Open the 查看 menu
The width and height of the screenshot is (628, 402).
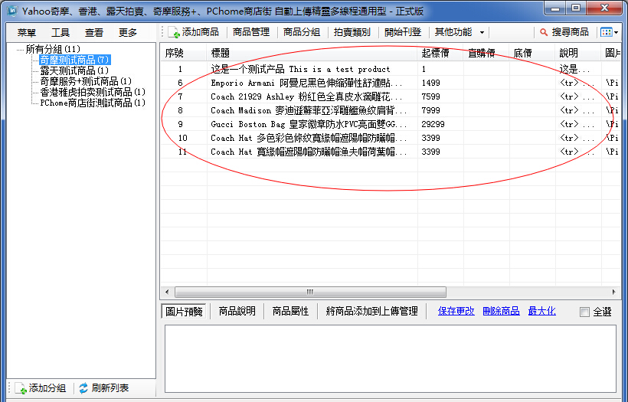[94, 32]
